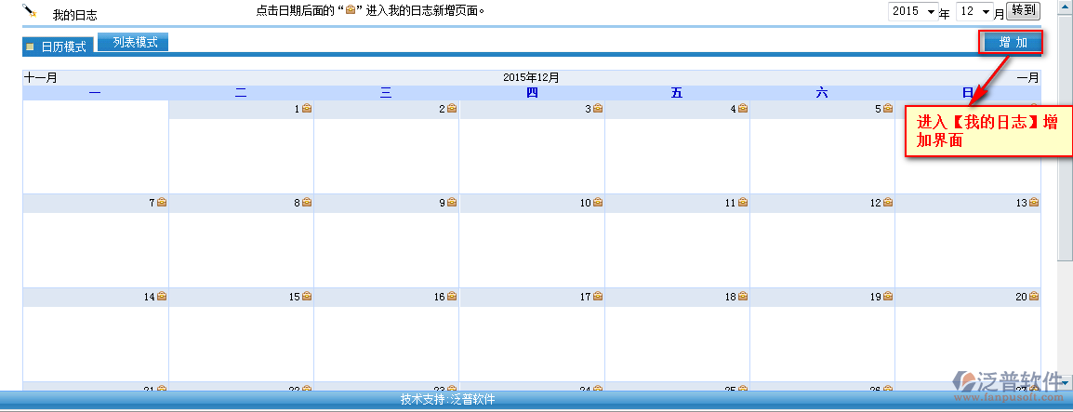Click the briefcase icon next to day 17
The width and height of the screenshot is (1073, 412).
[x=598, y=297]
